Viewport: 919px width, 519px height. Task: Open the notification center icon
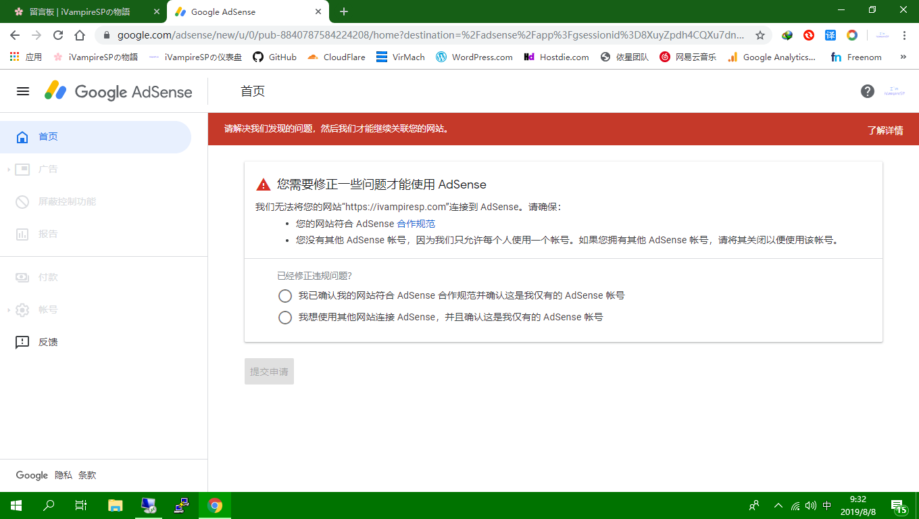(x=899, y=505)
